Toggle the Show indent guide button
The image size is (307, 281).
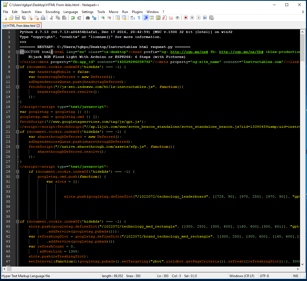(145, 18)
